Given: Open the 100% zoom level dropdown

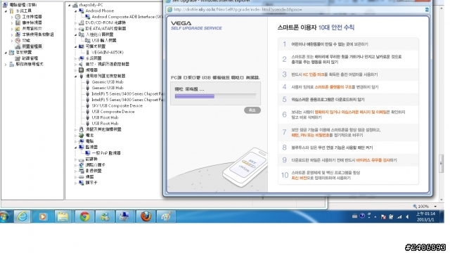Looking at the screenshot, I should pos(436,206).
